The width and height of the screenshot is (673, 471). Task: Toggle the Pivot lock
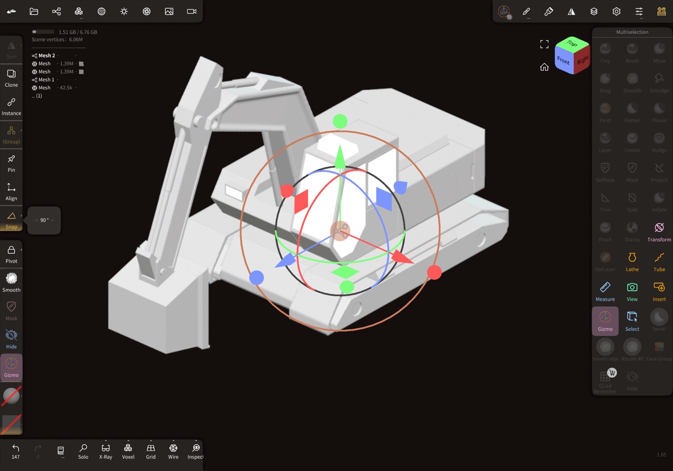(x=11, y=254)
